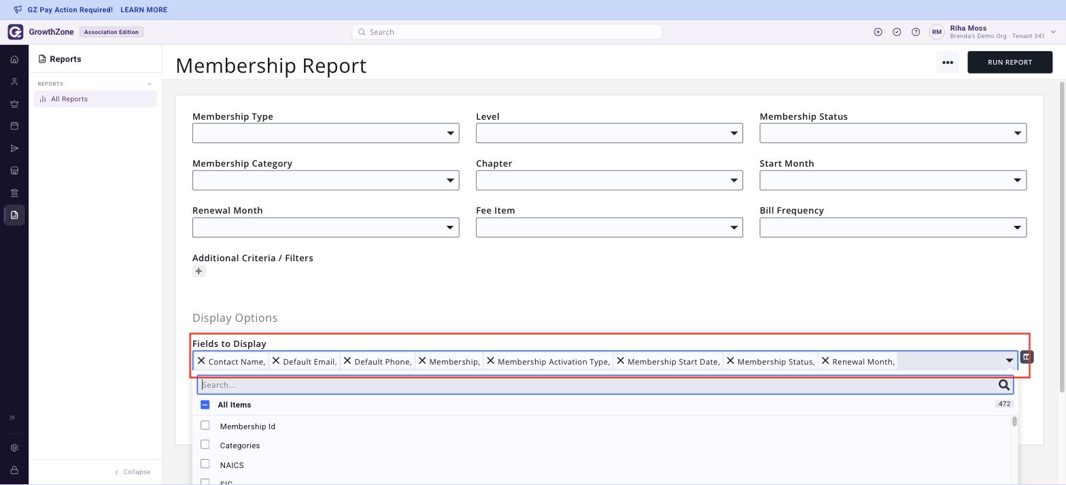Click RUN REPORT button
Screen dimensions: 1066x485
pos(1010,62)
